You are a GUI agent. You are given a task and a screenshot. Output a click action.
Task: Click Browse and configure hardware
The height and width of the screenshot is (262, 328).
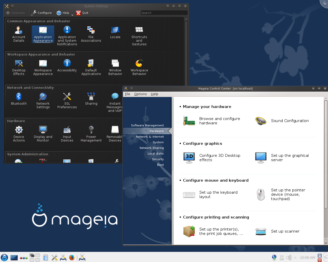coord(212,121)
